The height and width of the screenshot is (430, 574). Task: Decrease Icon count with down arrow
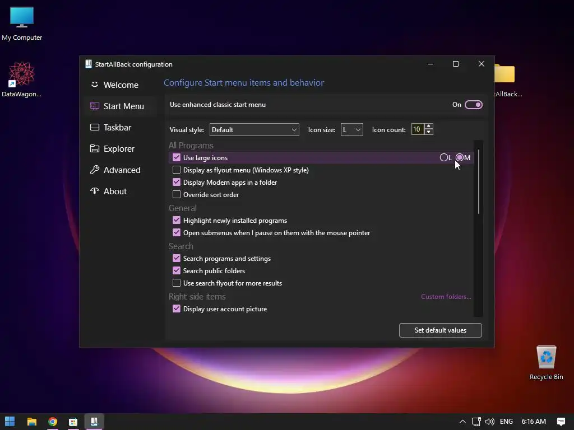[429, 132]
